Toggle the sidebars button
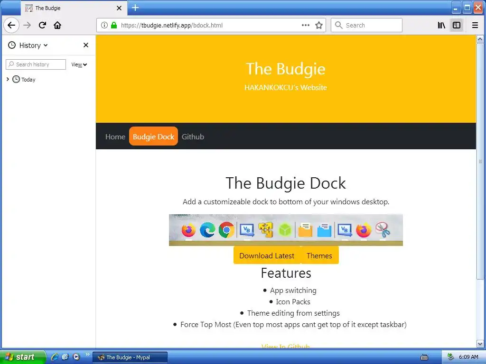Screen dimensions: 486x364 coord(457,25)
